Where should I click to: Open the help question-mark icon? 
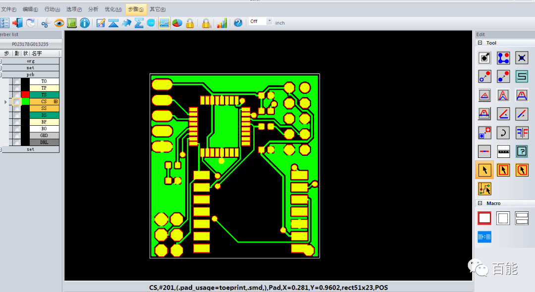[x=238, y=23]
